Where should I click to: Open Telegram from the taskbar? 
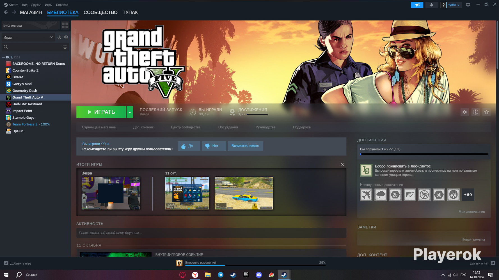(x=221, y=275)
